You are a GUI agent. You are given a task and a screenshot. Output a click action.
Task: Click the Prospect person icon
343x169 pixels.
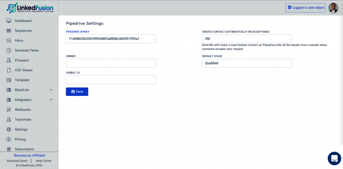[x=9, y=60]
